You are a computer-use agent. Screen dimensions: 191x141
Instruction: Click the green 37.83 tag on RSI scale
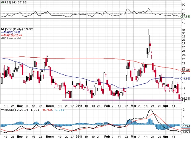pos(185,16)
